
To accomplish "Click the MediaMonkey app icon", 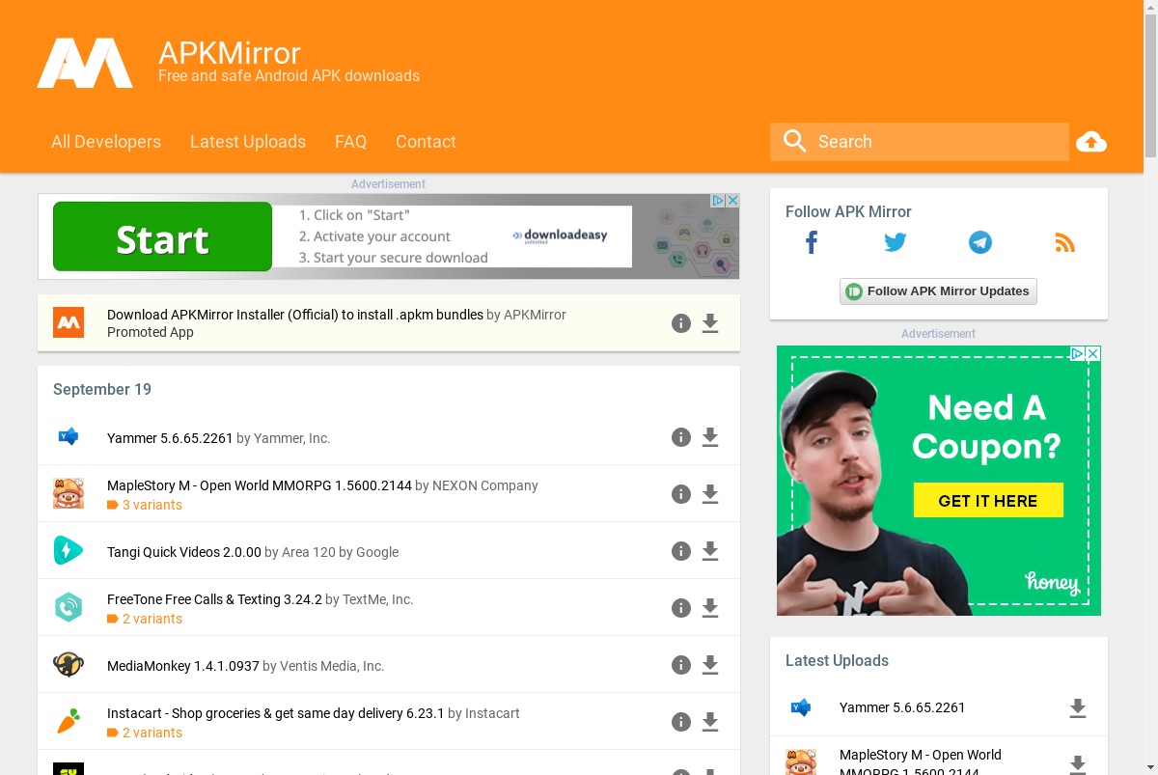I will (x=69, y=664).
